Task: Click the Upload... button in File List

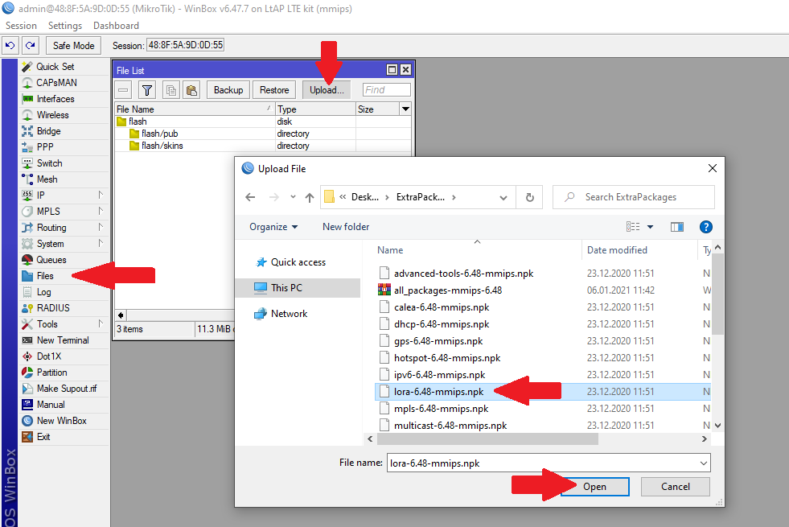Action: coord(327,90)
